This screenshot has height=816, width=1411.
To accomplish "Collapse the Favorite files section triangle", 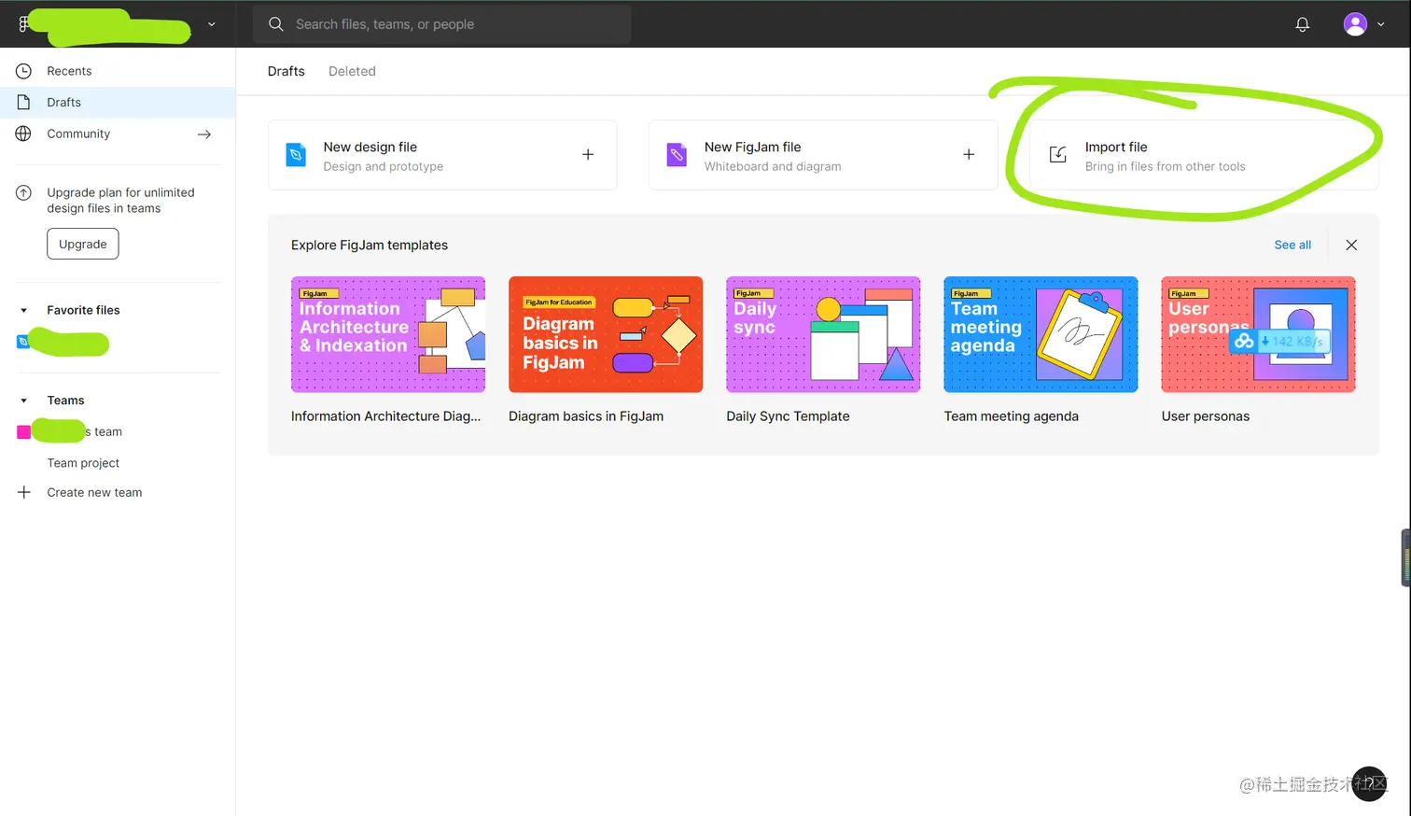I will (x=23, y=310).
